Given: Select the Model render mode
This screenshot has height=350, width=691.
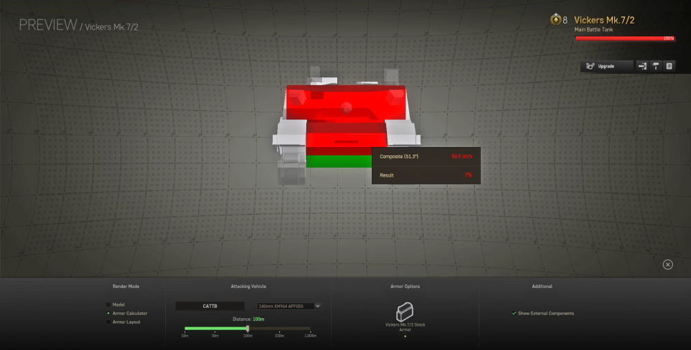Looking at the screenshot, I should click(108, 304).
